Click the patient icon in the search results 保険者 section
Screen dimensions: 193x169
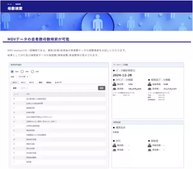pos(150,150)
